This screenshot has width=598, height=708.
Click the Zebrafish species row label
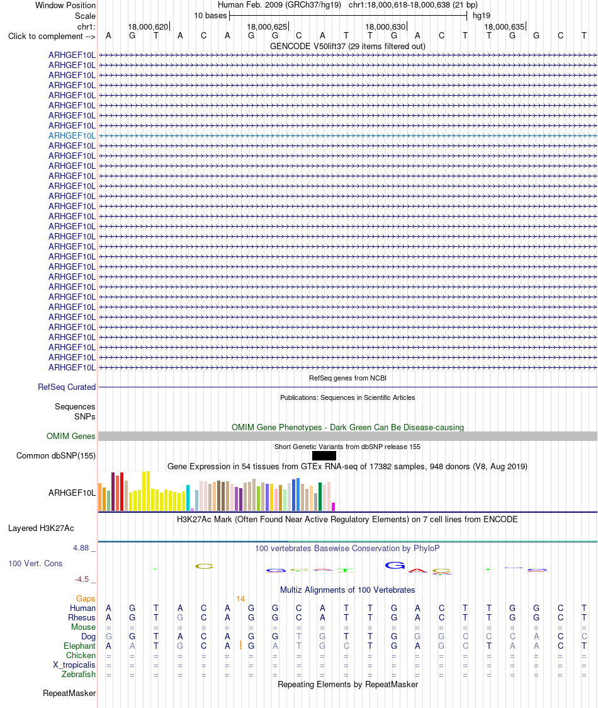click(x=79, y=674)
